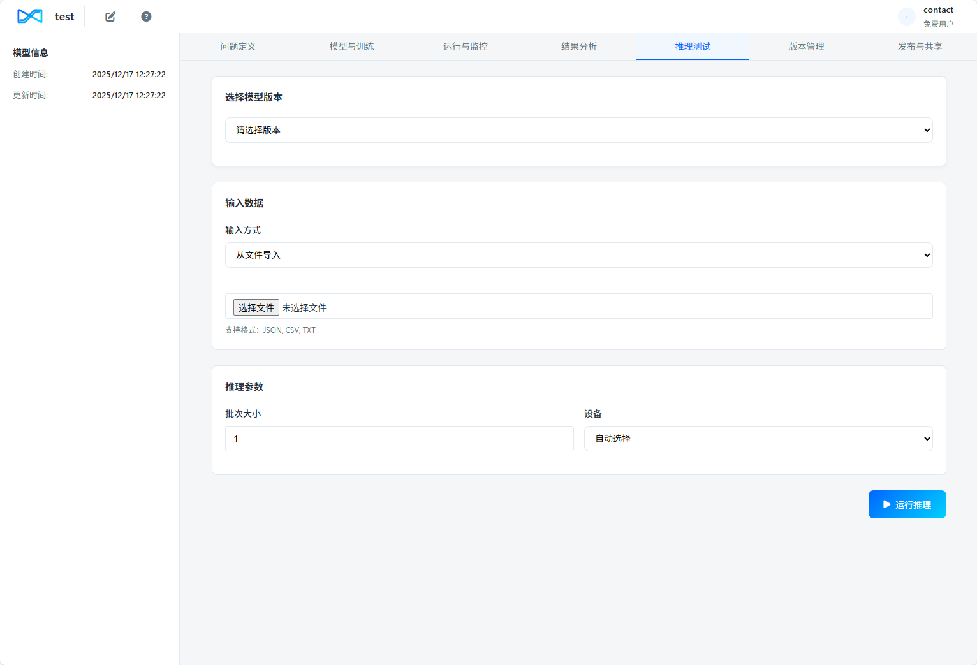Image resolution: width=977 pixels, height=665 pixels.
Task: Click the edit pencil icon beside test
Action: pyautogui.click(x=110, y=17)
